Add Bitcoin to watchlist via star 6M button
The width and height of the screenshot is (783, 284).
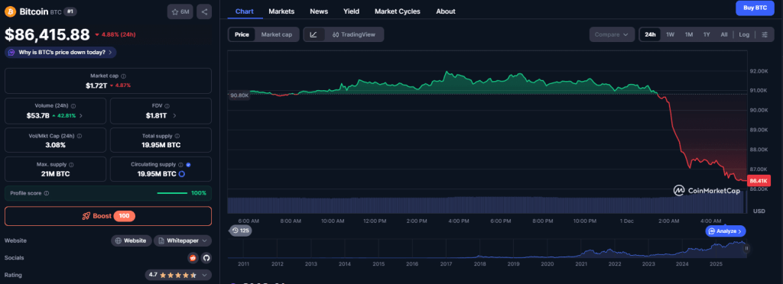pyautogui.click(x=180, y=11)
